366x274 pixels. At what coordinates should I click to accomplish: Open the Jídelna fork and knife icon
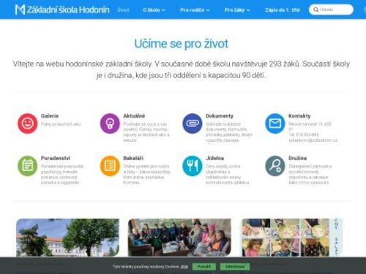point(193,166)
